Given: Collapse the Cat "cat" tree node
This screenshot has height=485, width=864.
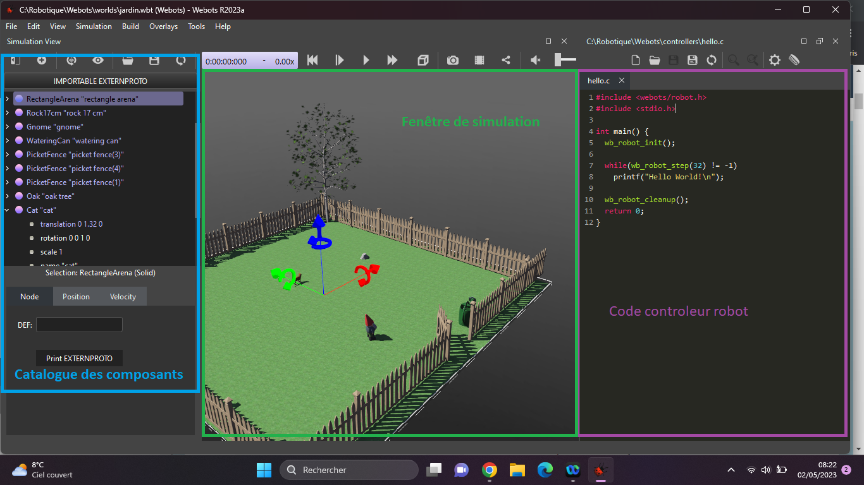Looking at the screenshot, I should click(x=8, y=210).
